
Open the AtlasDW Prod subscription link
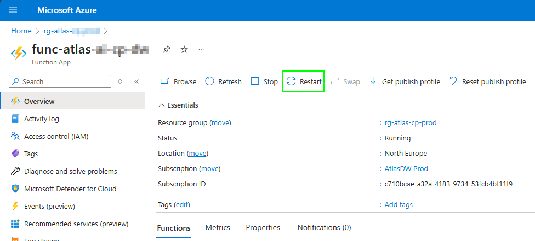click(406, 169)
